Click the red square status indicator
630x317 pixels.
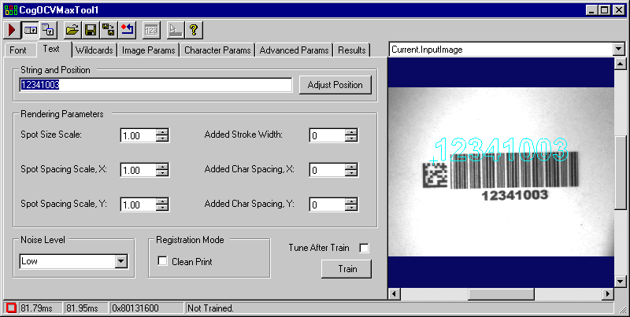(11, 308)
